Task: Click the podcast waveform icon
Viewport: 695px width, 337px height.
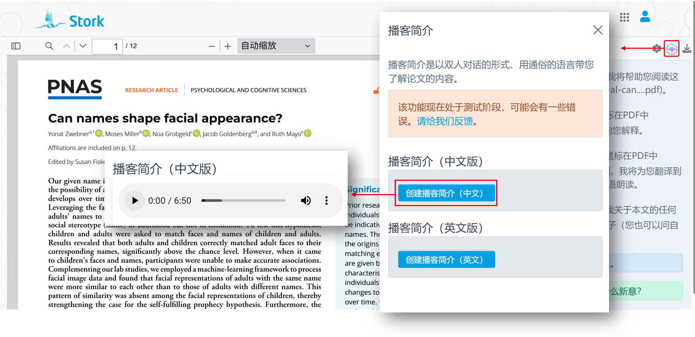Action: [672, 49]
